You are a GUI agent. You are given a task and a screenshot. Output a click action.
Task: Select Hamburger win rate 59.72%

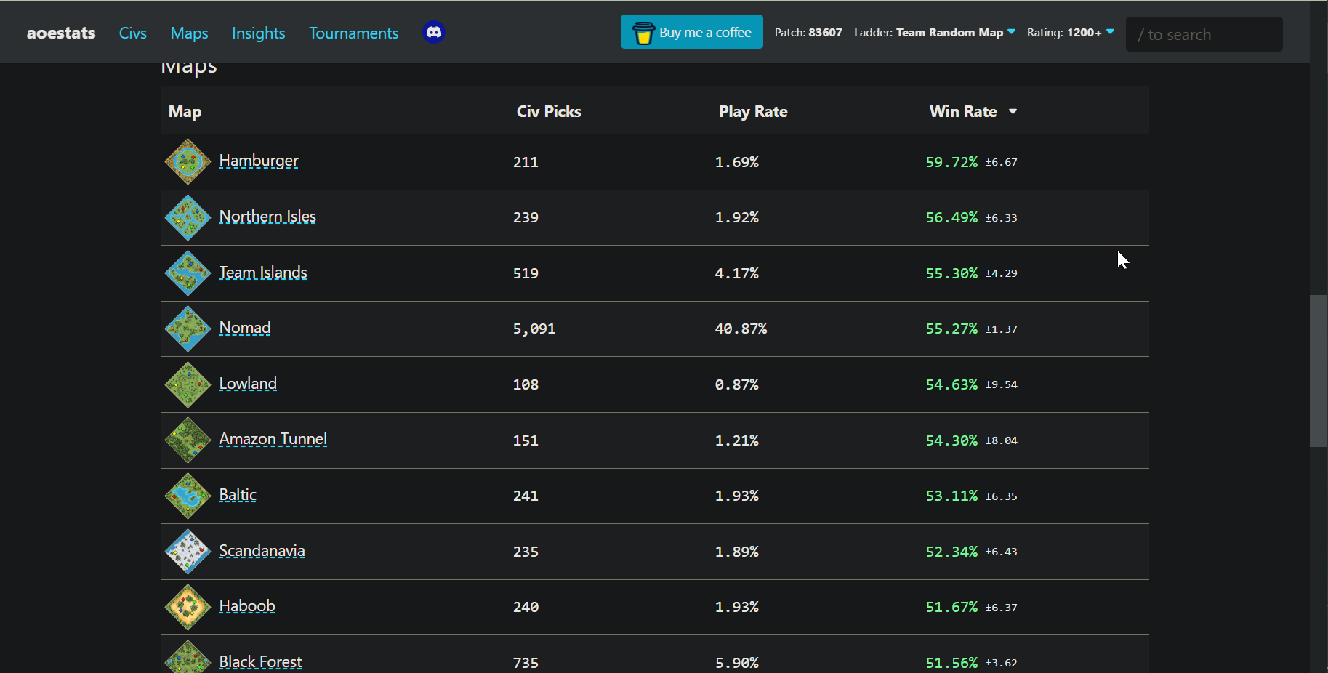tap(951, 162)
